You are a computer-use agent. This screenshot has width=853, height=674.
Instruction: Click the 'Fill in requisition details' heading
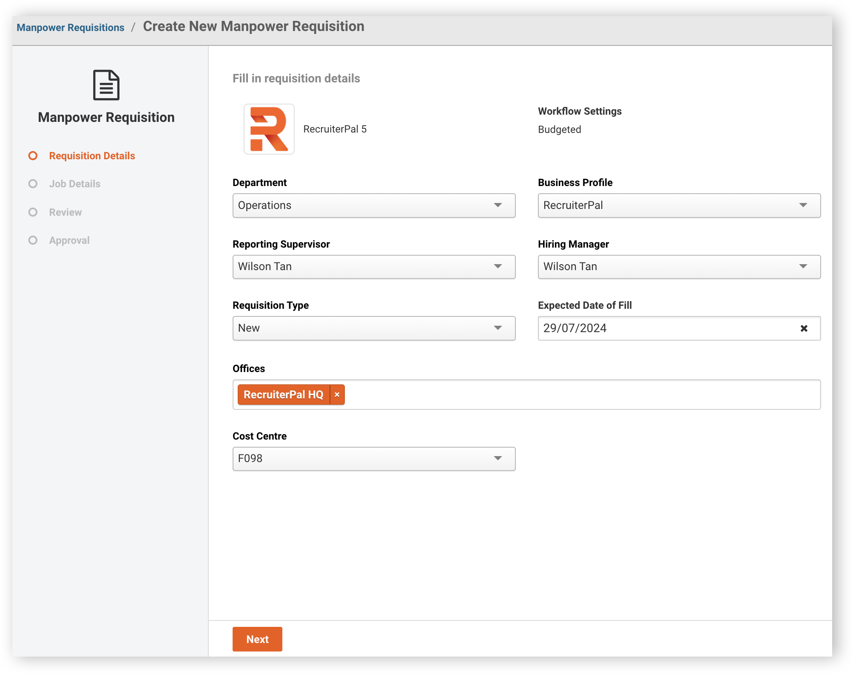pyautogui.click(x=296, y=79)
